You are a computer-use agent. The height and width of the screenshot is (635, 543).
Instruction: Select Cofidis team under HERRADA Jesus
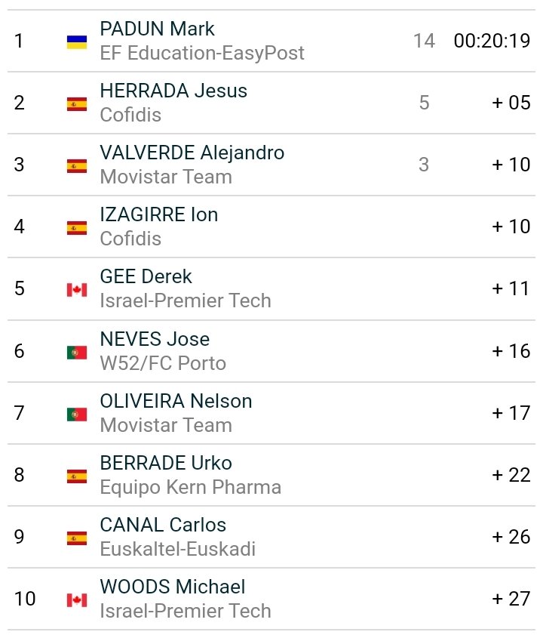pos(130,115)
